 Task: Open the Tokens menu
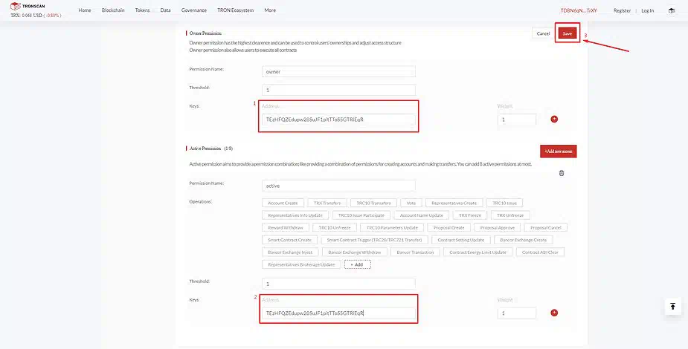click(x=142, y=10)
